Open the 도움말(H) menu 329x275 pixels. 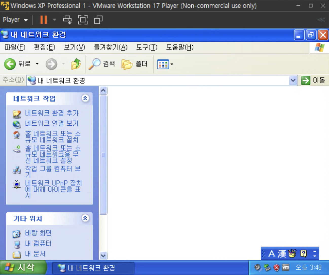pyautogui.click(x=180, y=47)
